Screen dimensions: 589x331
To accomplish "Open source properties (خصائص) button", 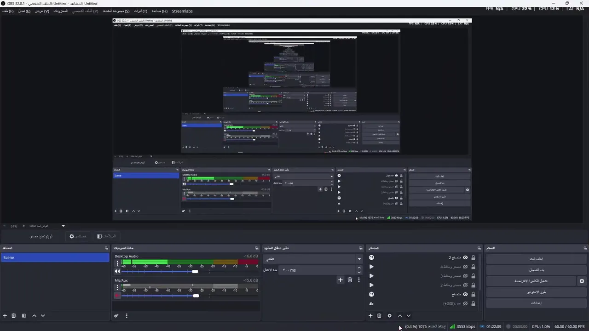I will click(78, 236).
